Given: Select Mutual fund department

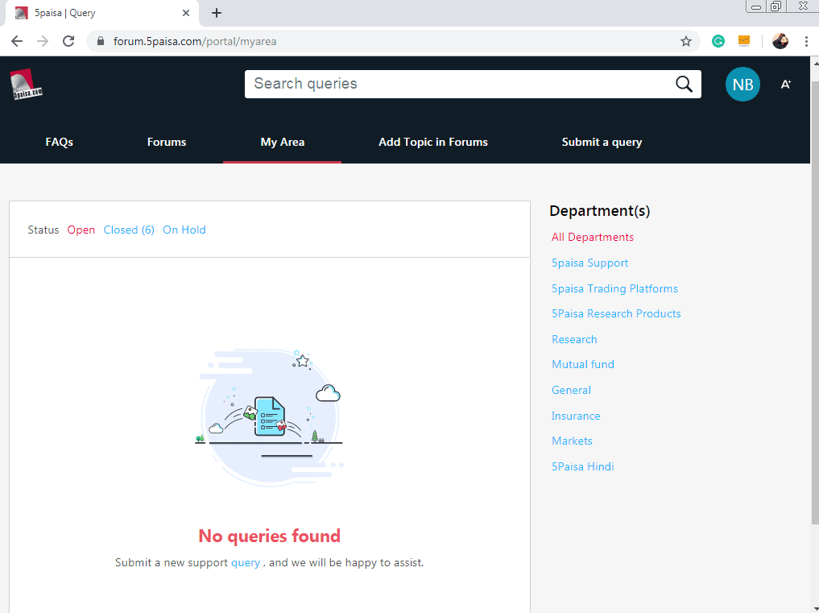Looking at the screenshot, I should pyautogui.click(x=583, y=364).
